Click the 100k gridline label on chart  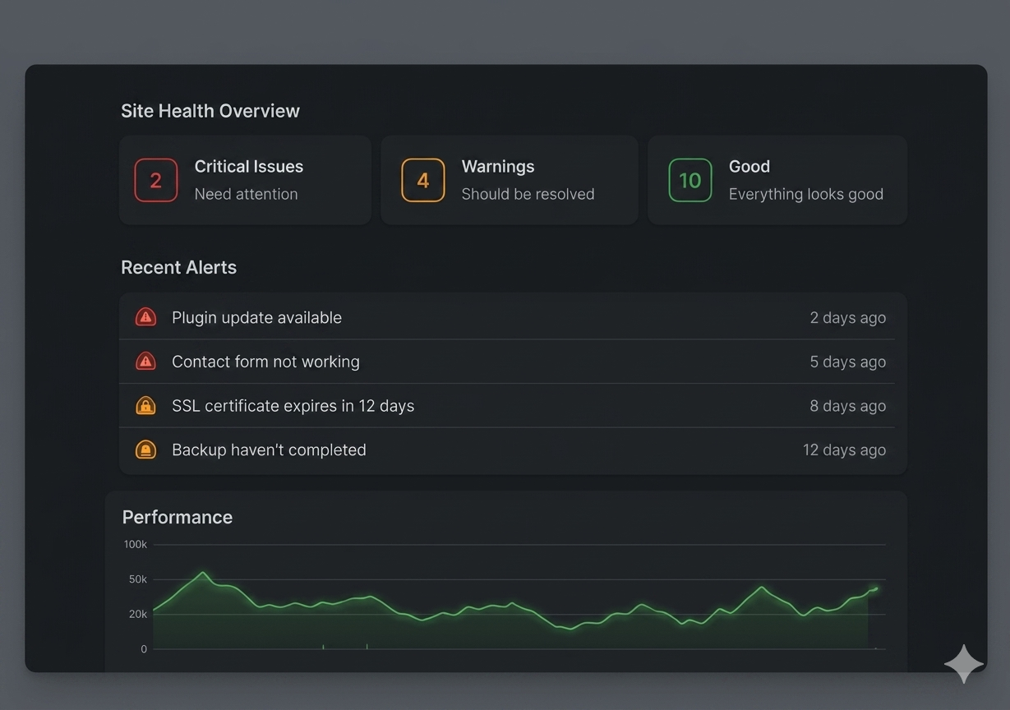click(136, 544)
